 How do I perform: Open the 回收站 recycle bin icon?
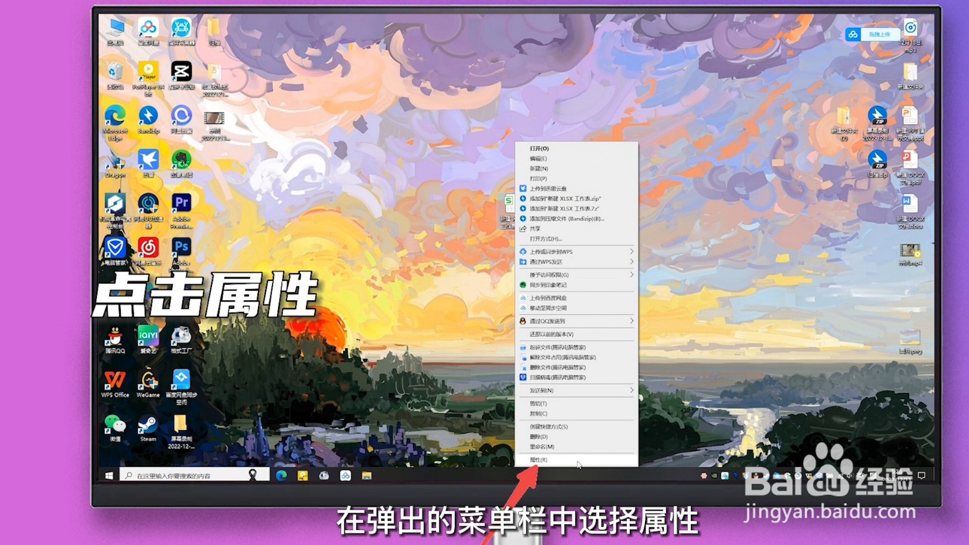[x=115, y=75]
